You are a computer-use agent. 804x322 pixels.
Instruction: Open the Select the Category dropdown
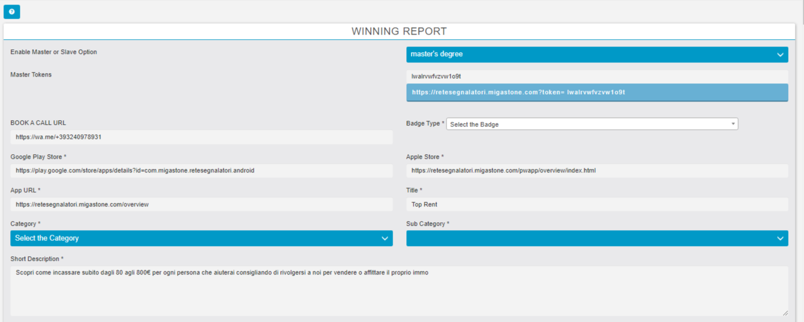point(193,238)
